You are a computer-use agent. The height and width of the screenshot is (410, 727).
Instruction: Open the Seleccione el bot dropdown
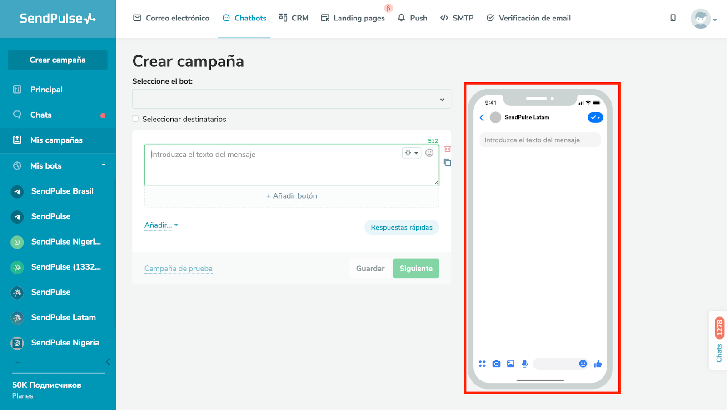point(291,99)
